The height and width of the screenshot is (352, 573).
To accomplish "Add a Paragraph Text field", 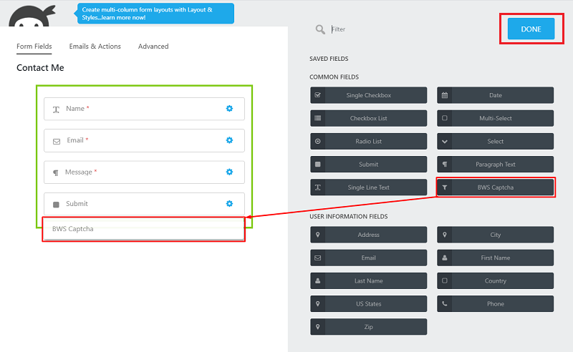I will (495, 165).
